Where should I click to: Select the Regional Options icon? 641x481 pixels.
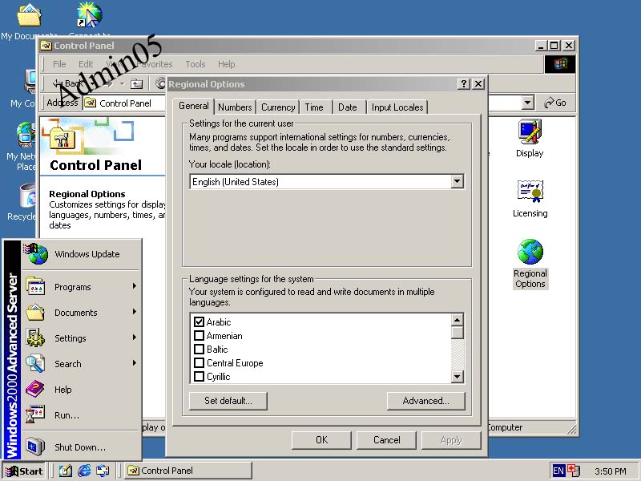click(x=530, y=253)
